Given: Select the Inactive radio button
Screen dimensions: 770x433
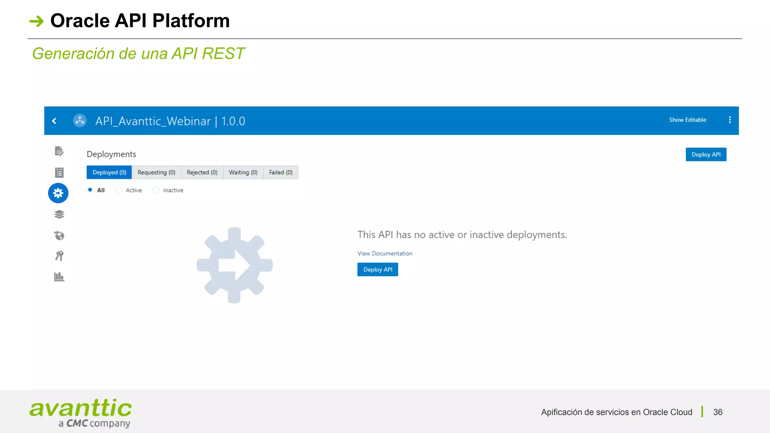Looking at the screenshot, I should 156,190.
